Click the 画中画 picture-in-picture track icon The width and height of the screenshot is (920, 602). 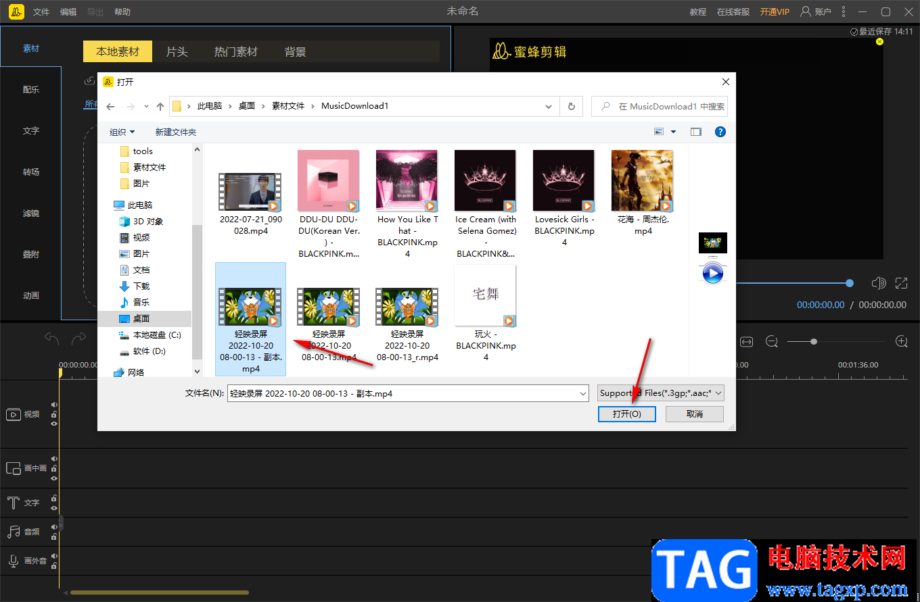pyautogui.click(x=14, y=468)
